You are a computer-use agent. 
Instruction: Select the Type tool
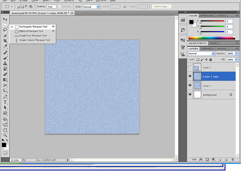[x=5, y=102]
